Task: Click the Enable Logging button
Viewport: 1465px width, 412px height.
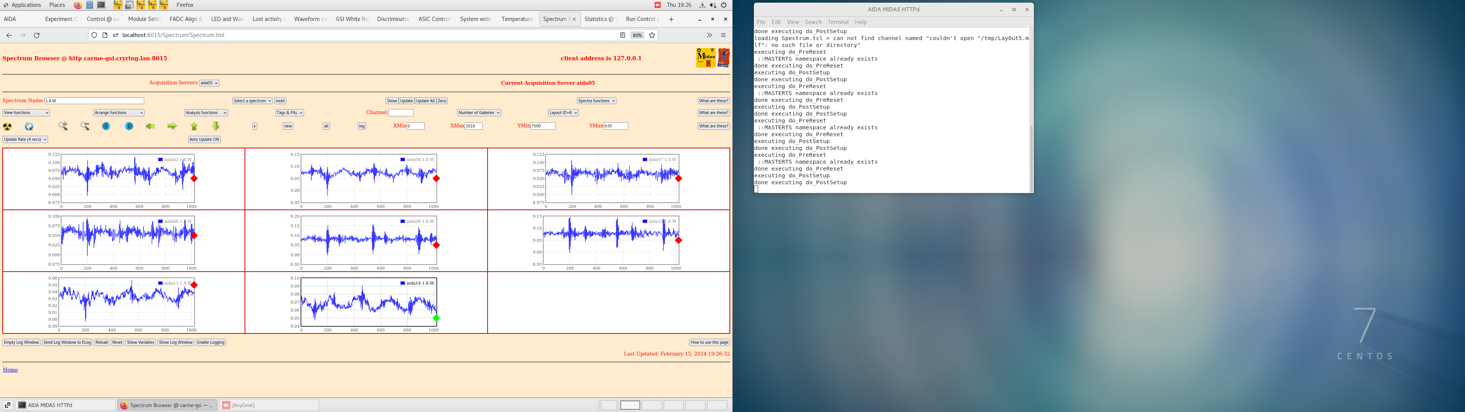Action: click(211, 343)
